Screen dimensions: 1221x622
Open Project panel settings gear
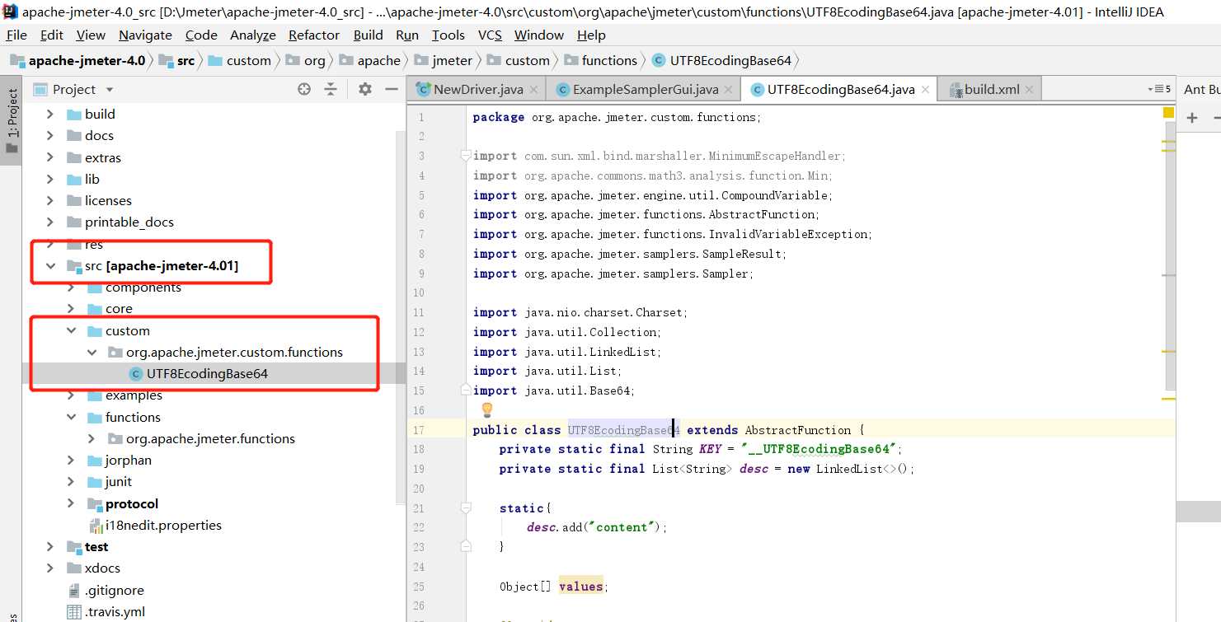click(365, 89)
